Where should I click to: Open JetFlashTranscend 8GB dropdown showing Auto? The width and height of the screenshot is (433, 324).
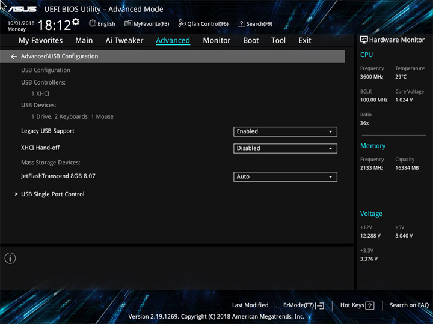click(x=285, y=176)
